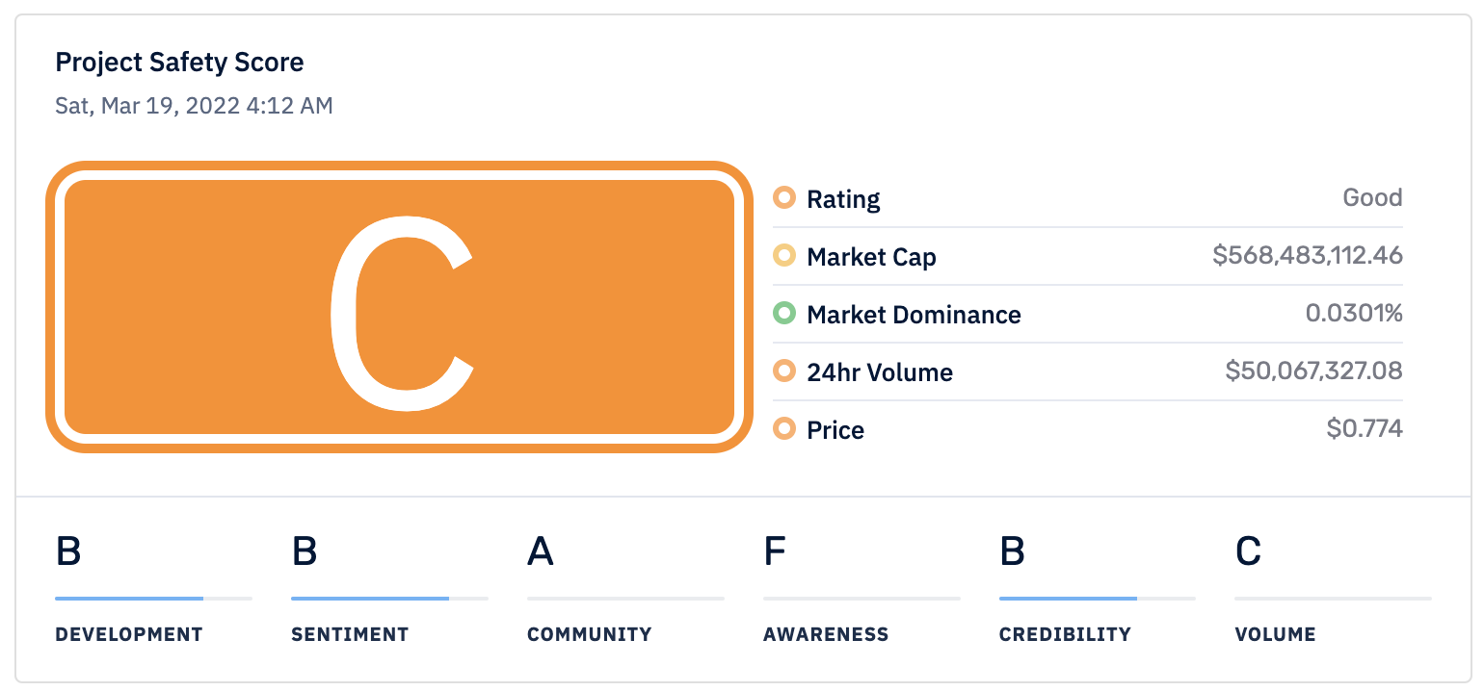Screen dimensions: 1484x691
Task: Click the VOLUME label
Action: pos(1275,634)
